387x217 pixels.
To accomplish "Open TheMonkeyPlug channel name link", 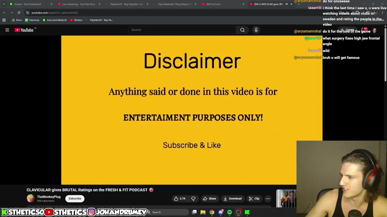I will (x=49, y=197).
